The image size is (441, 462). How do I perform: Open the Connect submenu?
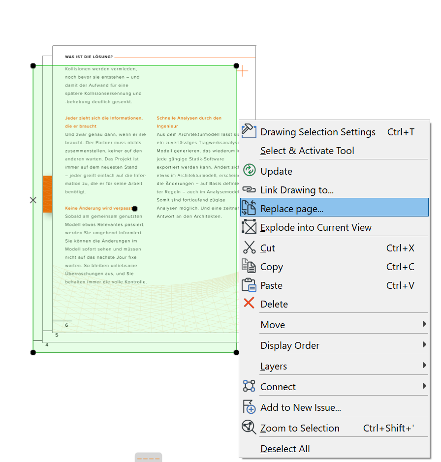(334, 387)
